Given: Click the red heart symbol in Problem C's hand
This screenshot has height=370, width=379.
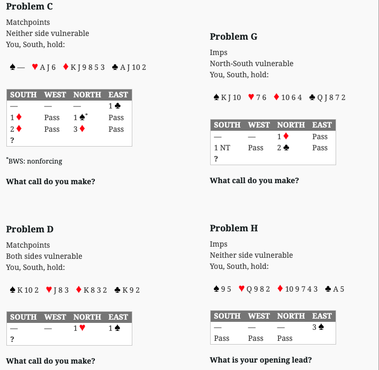Looking at the screenshot, I should point(35,67).
